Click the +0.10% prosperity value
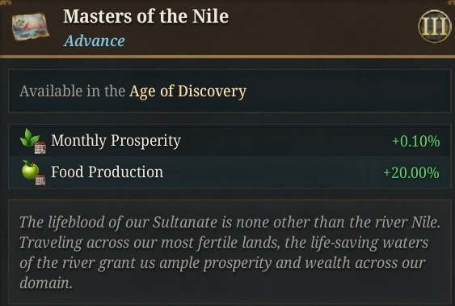 (416, 141)
